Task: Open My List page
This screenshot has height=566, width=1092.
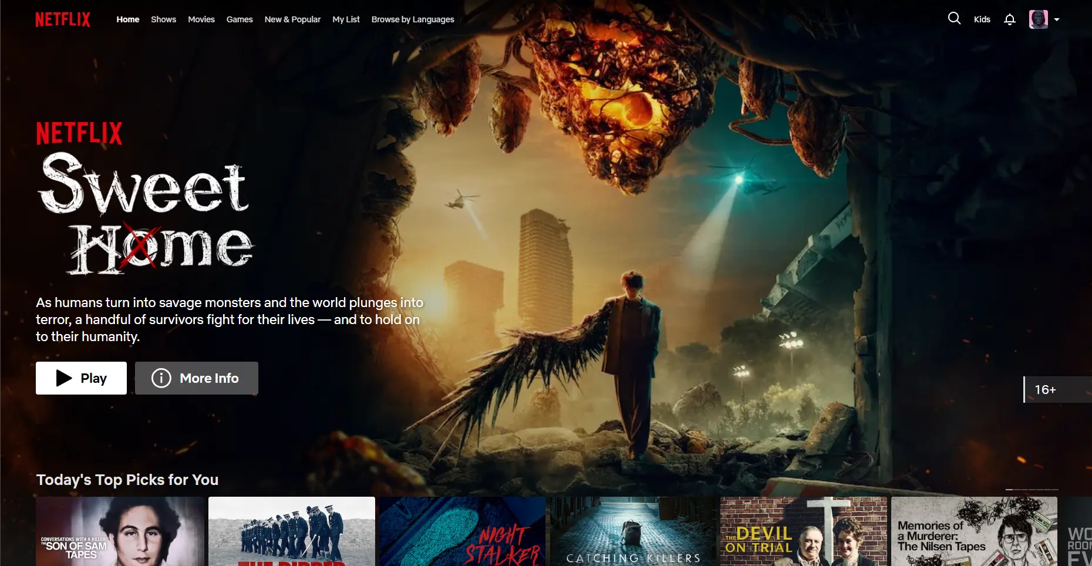Action: point(346,19)
